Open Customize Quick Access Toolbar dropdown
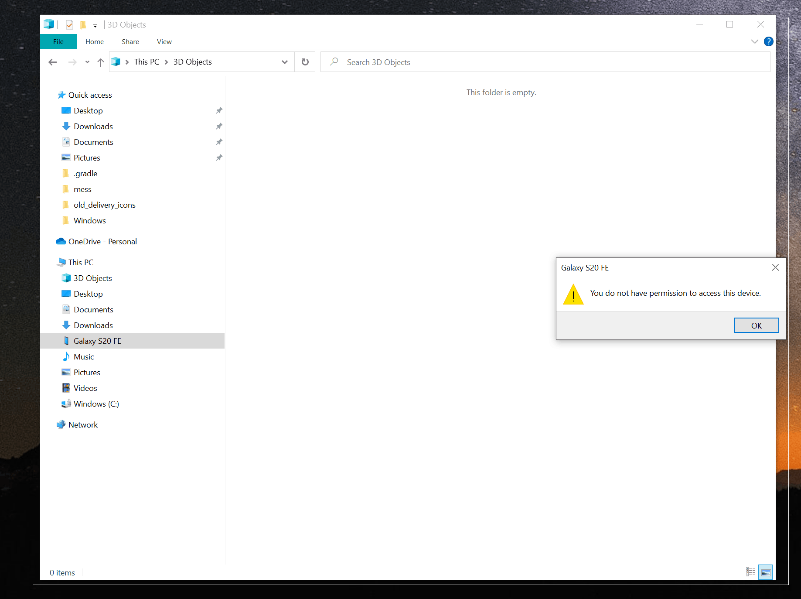The image size is (801, 599). tap(95, 25)
